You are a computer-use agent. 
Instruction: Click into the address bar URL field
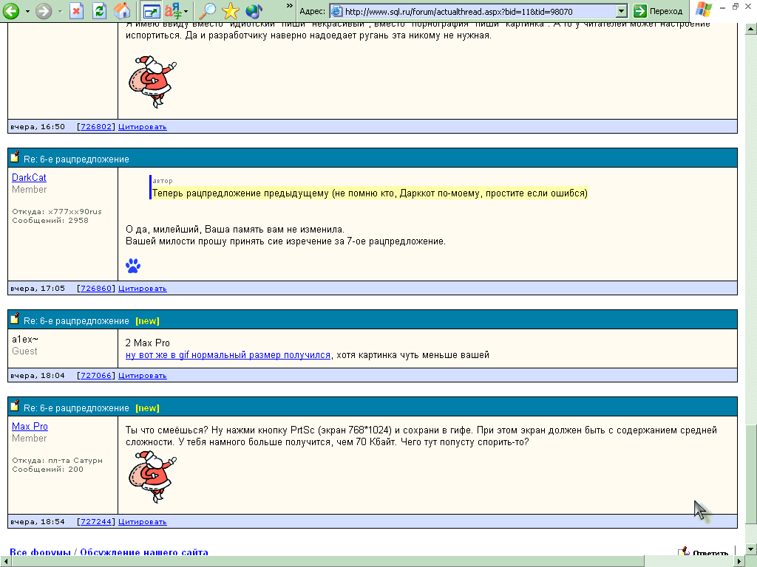[x=473, y=11]
